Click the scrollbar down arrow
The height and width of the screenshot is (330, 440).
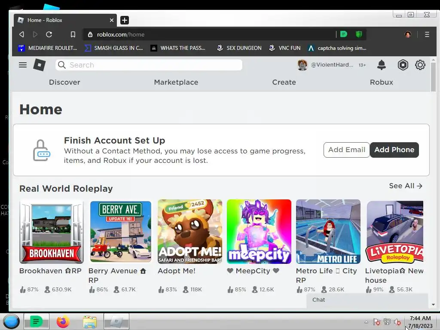[x=433, y=305]
